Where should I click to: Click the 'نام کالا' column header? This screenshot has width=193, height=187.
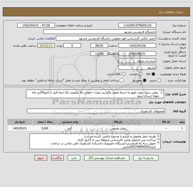(x=118, y=122)
